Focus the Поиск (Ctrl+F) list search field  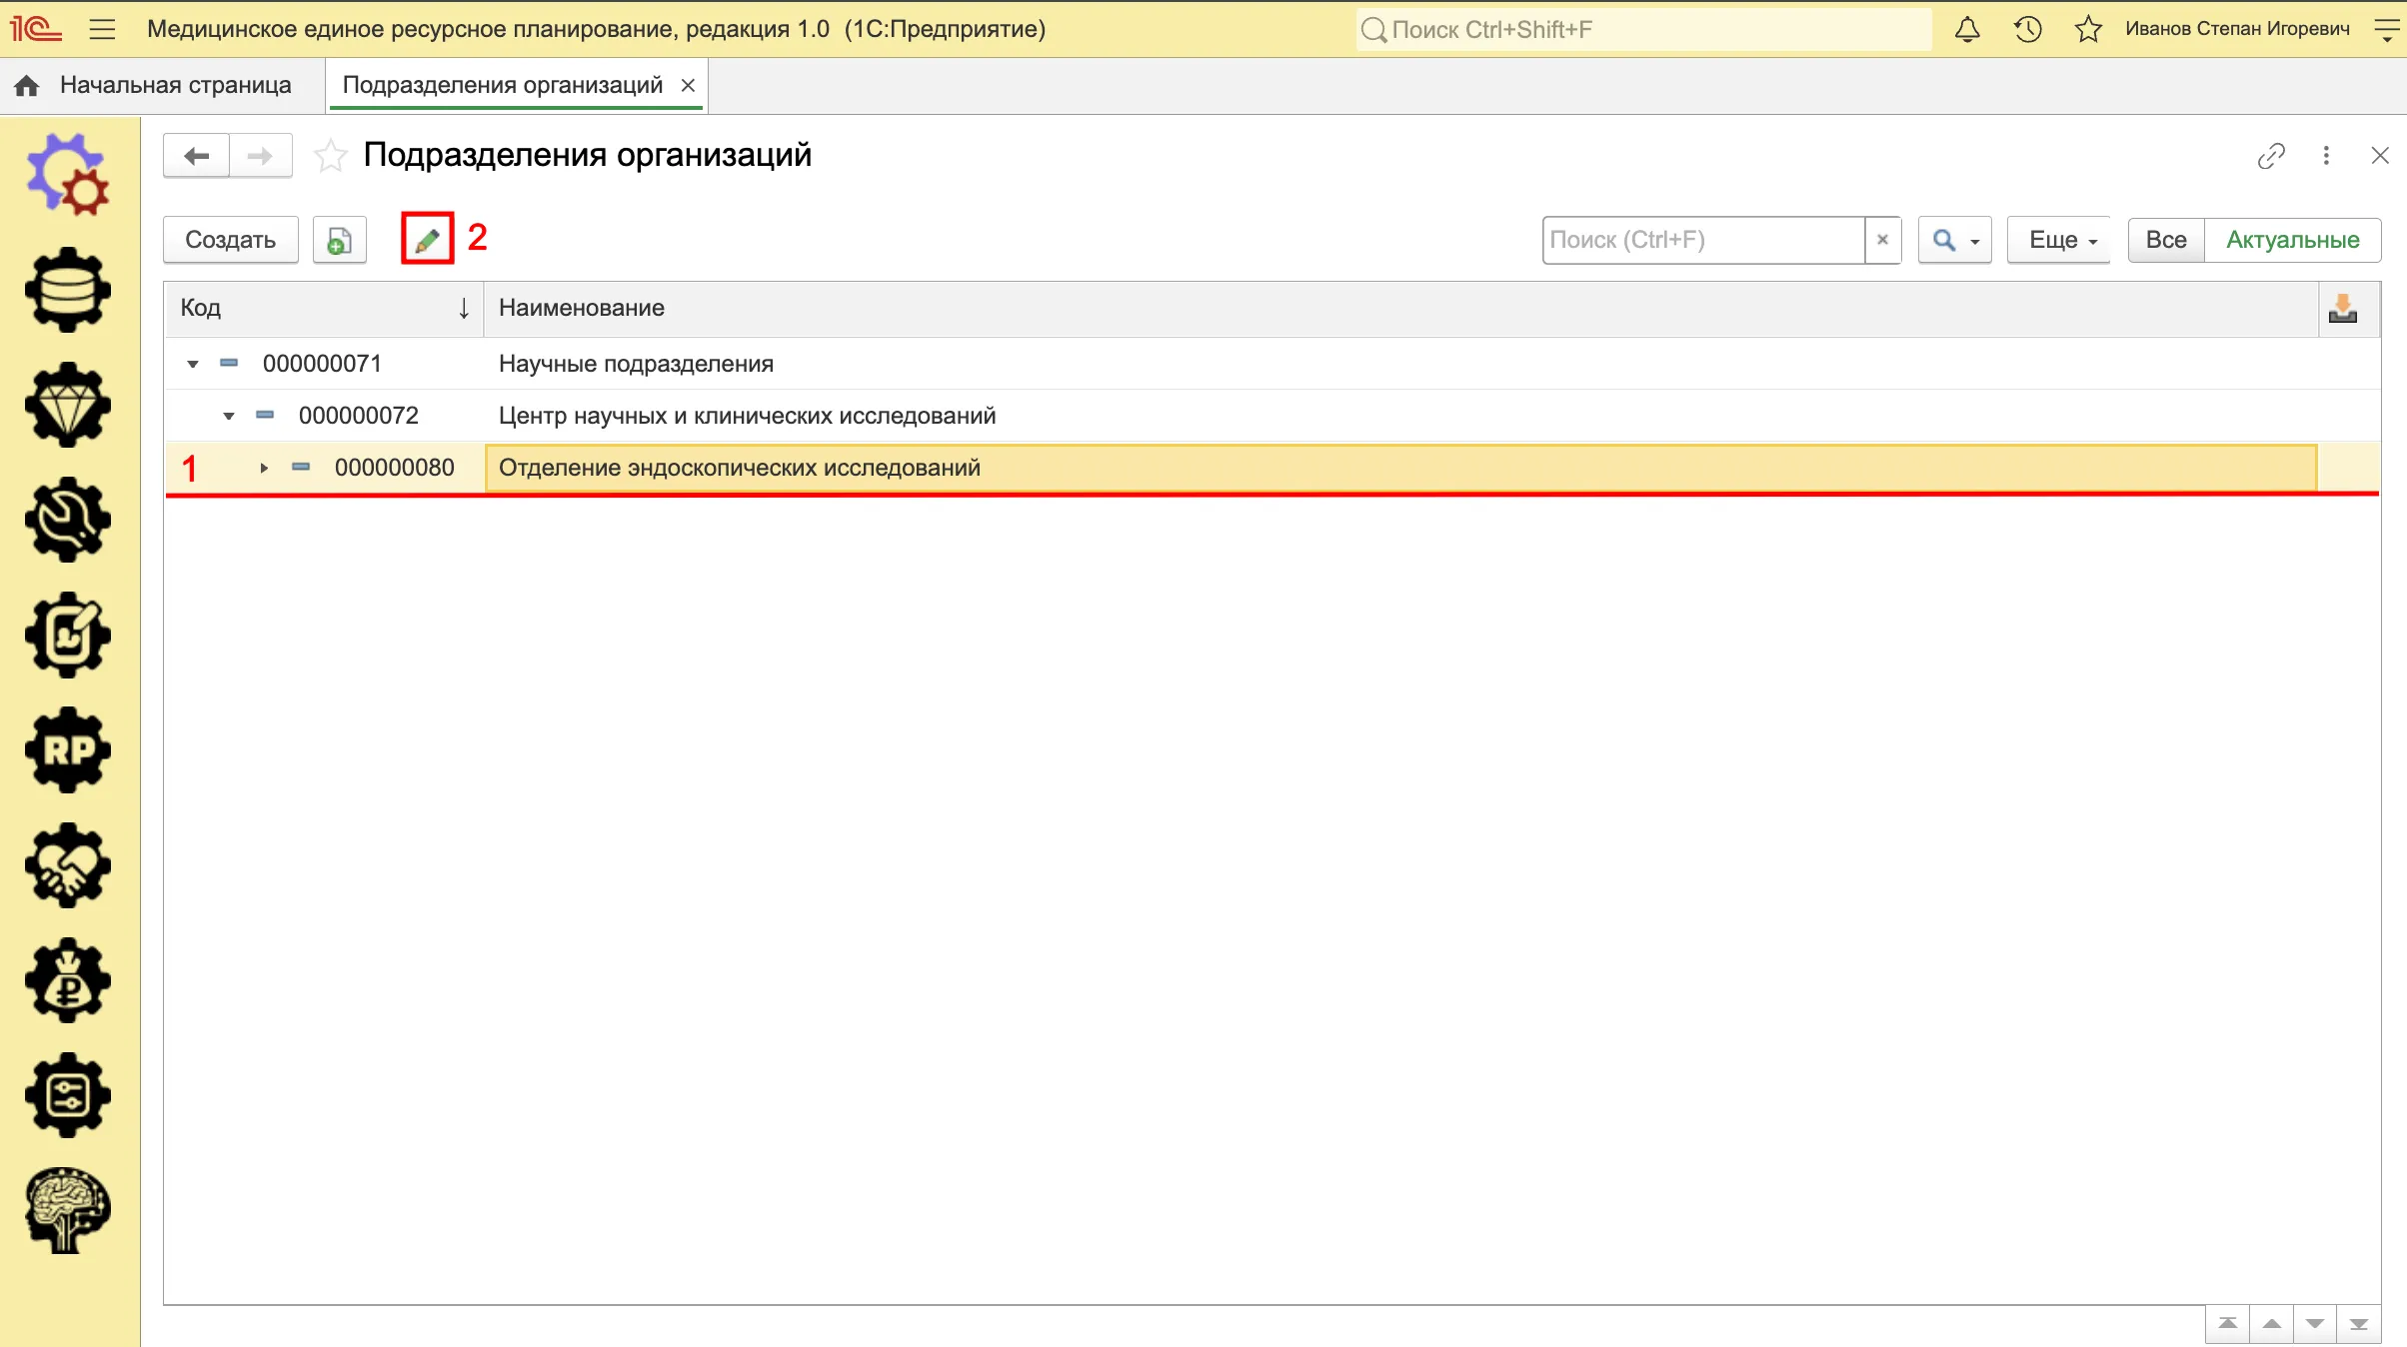pos(1703,240)
